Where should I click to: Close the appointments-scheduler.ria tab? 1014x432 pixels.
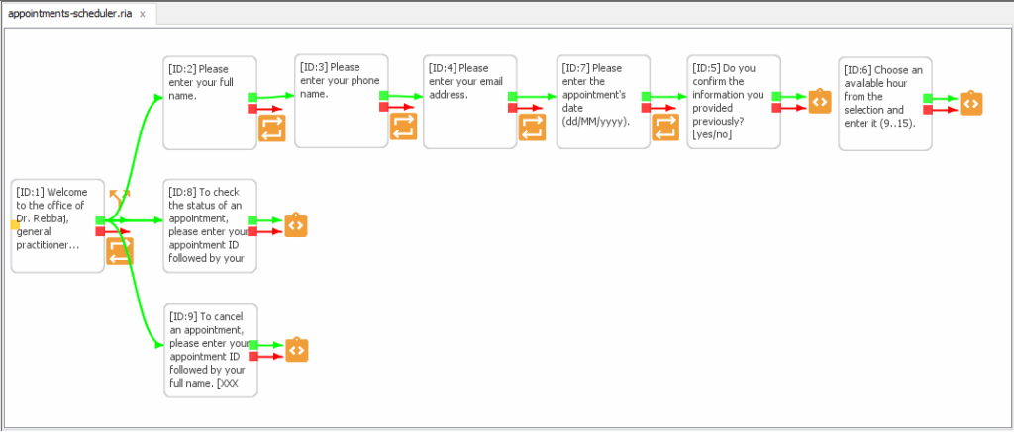pos(143,15)
